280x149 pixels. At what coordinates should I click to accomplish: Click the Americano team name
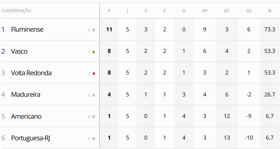(26, 116)
